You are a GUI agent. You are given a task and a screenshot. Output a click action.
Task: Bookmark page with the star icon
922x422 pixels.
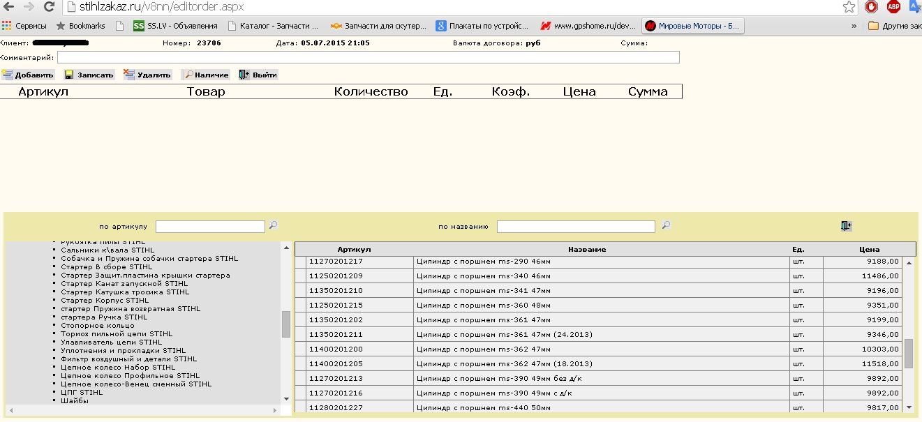click(849, 7)
